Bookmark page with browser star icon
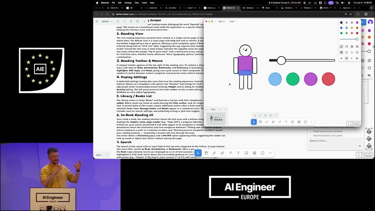The image size is (375, 211). point(351,14)
